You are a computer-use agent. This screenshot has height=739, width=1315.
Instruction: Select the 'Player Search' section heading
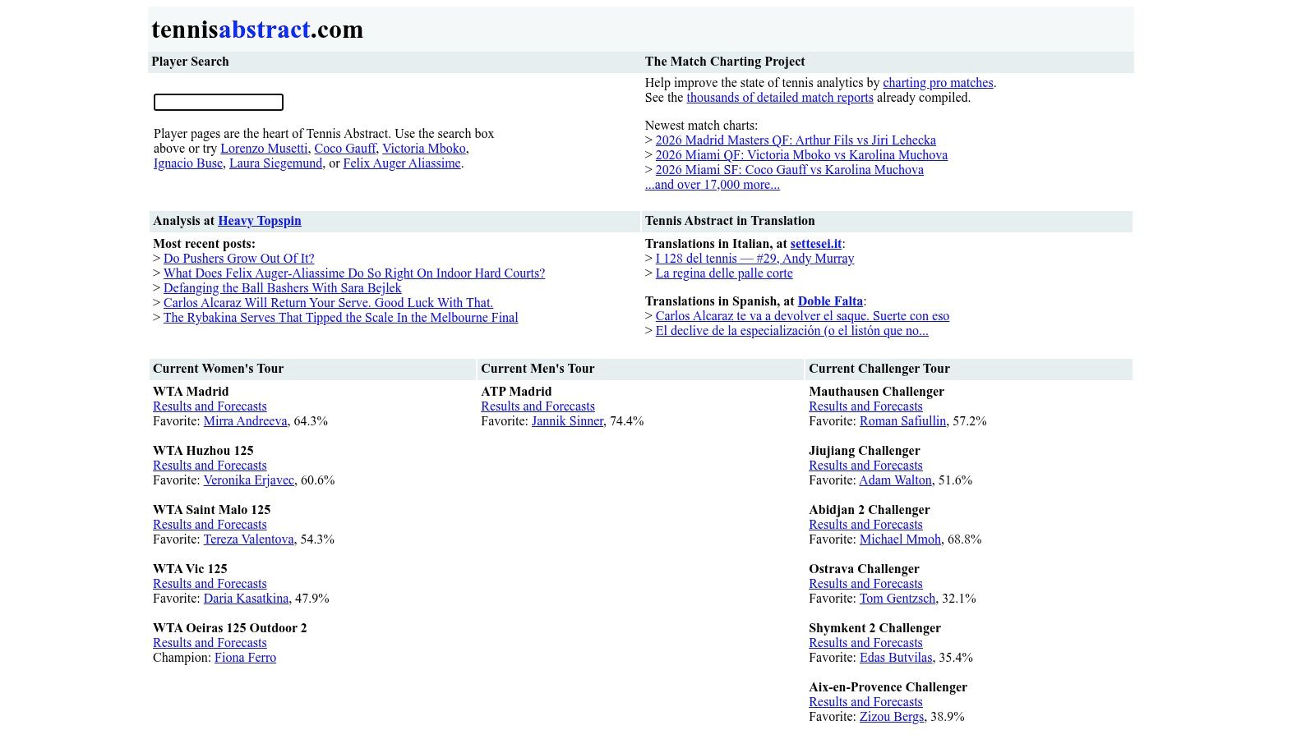pos(190,62)
